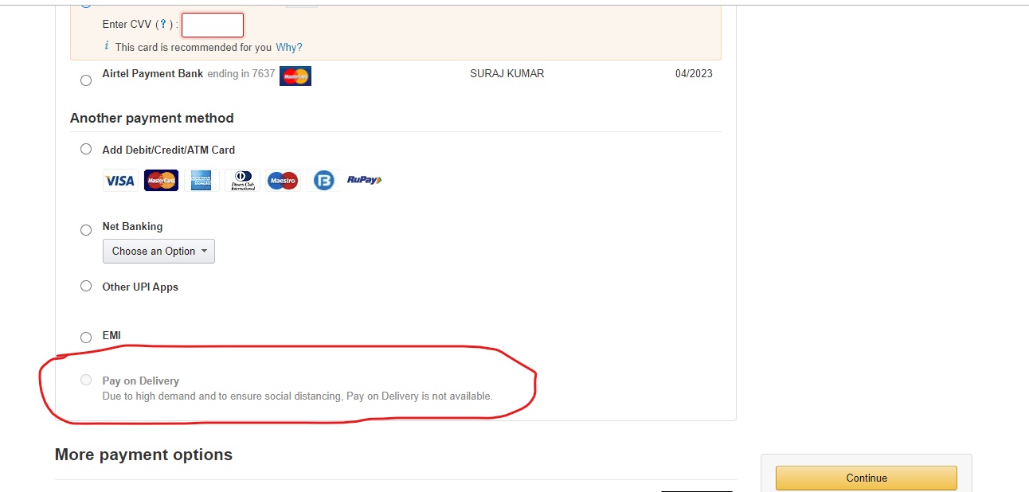Click the RuPay logo

[x=364, y=180]
